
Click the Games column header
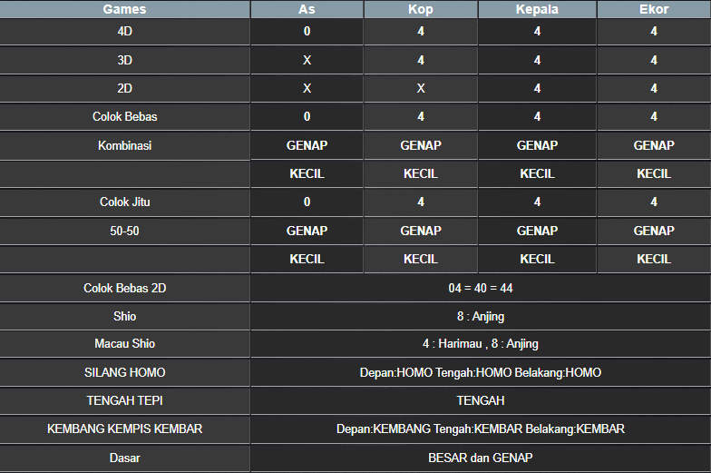point(125,9)
